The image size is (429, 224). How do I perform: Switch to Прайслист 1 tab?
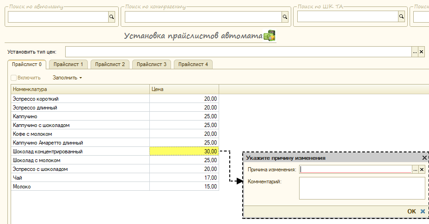click(68, 64)
